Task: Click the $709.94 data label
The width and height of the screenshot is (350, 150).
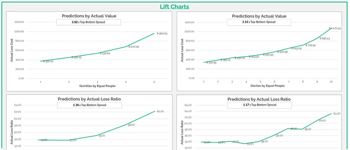Action: (310, 45)
